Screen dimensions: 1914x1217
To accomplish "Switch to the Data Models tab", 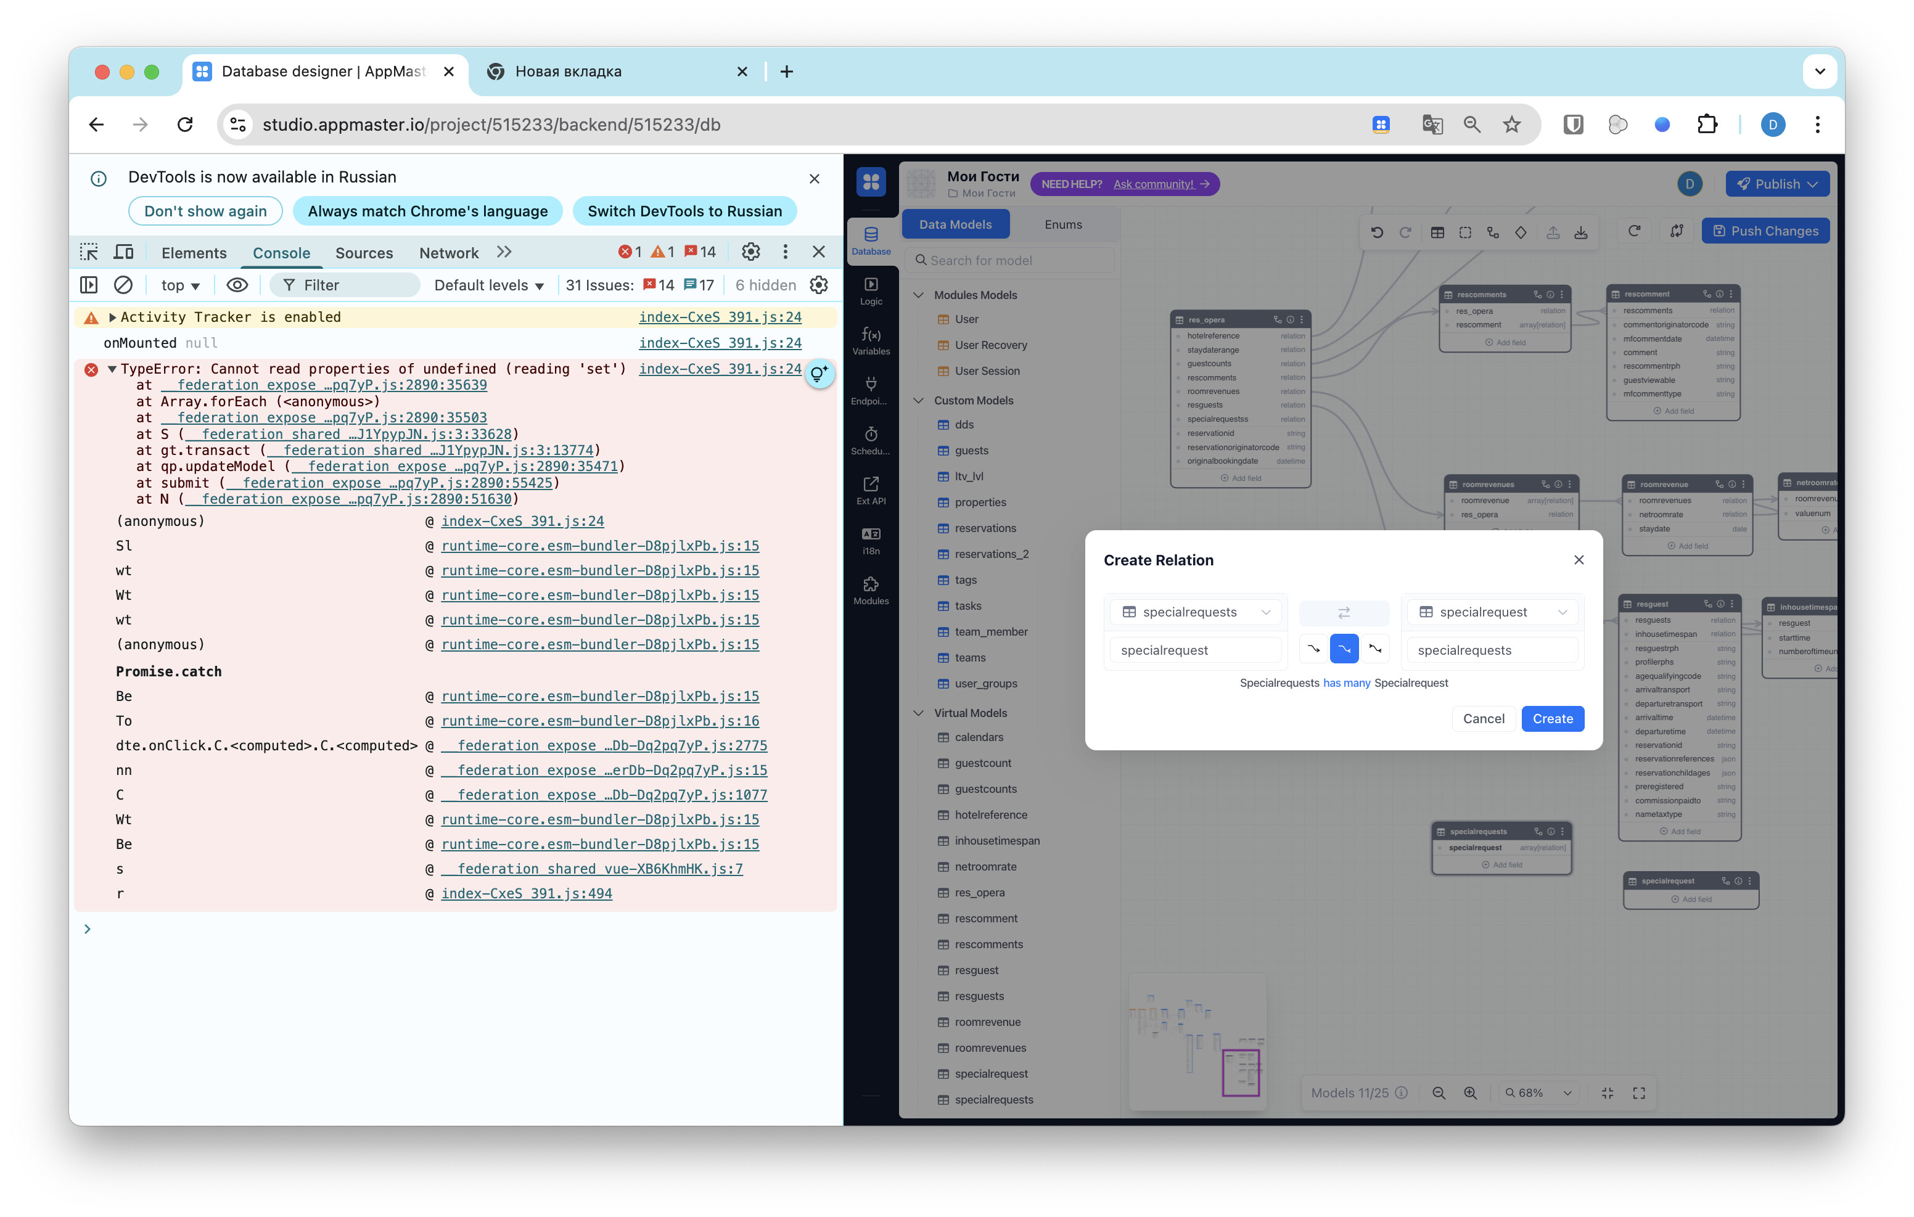I will point(955,224).
